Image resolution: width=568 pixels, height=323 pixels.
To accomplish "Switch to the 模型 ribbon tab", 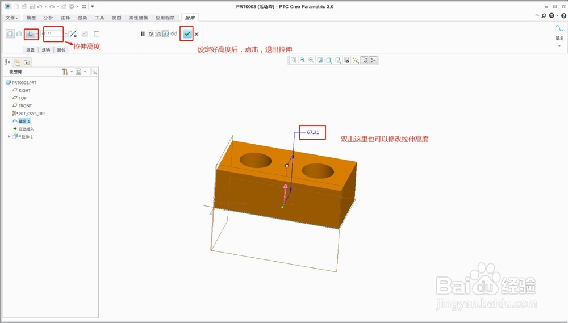I will 31,18.
